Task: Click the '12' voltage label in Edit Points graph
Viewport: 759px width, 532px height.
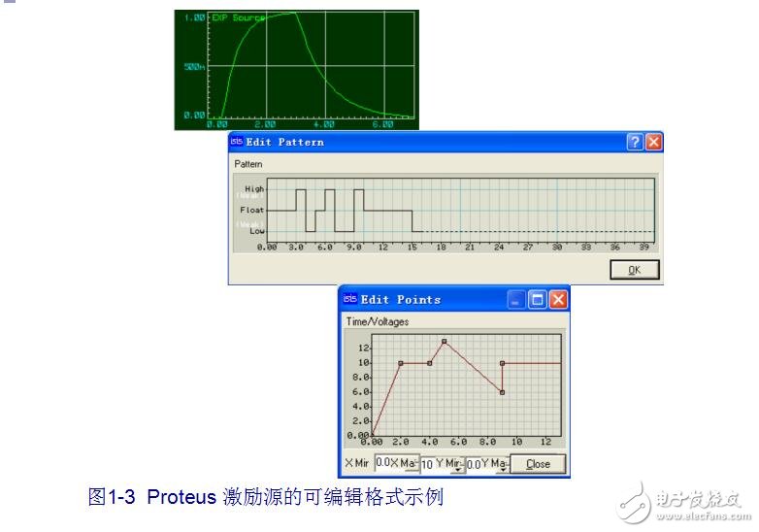Action: point(364,349)
